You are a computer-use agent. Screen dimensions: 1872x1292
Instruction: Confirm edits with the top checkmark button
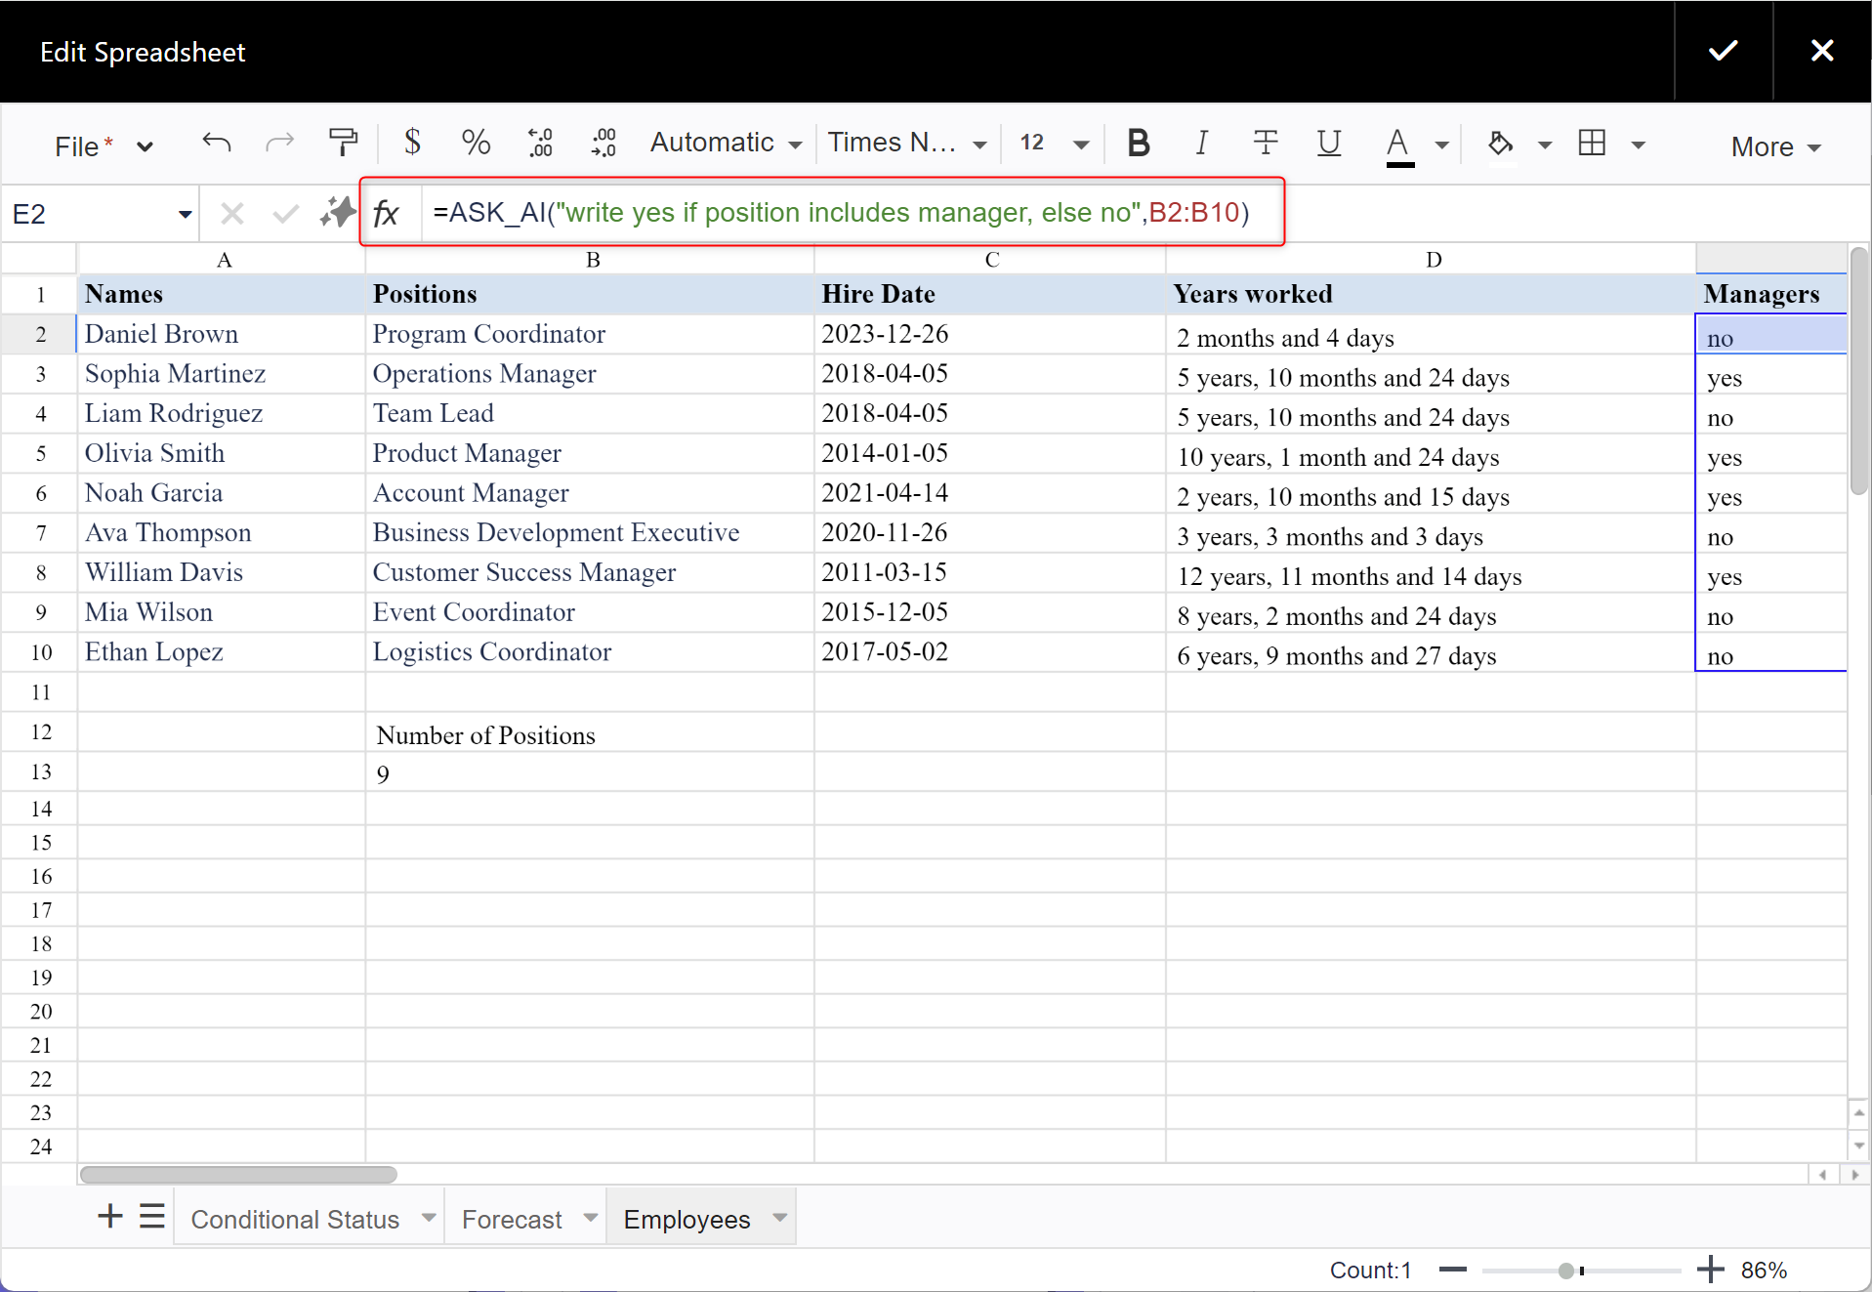pyautogui.click(x=1723, y=51)
